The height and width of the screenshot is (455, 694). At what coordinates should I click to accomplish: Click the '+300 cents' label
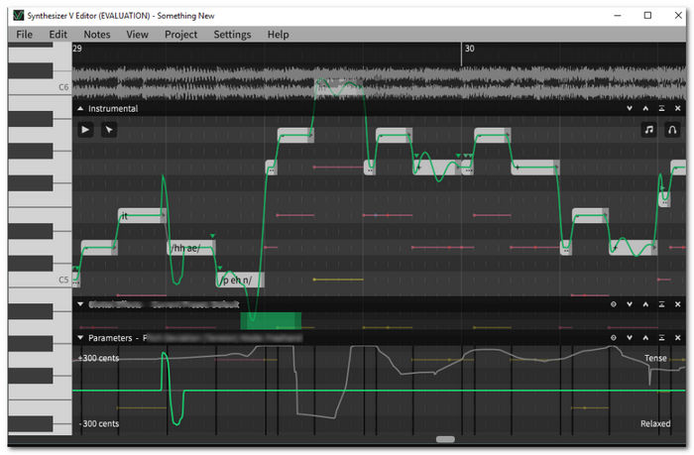pos(98,358)
